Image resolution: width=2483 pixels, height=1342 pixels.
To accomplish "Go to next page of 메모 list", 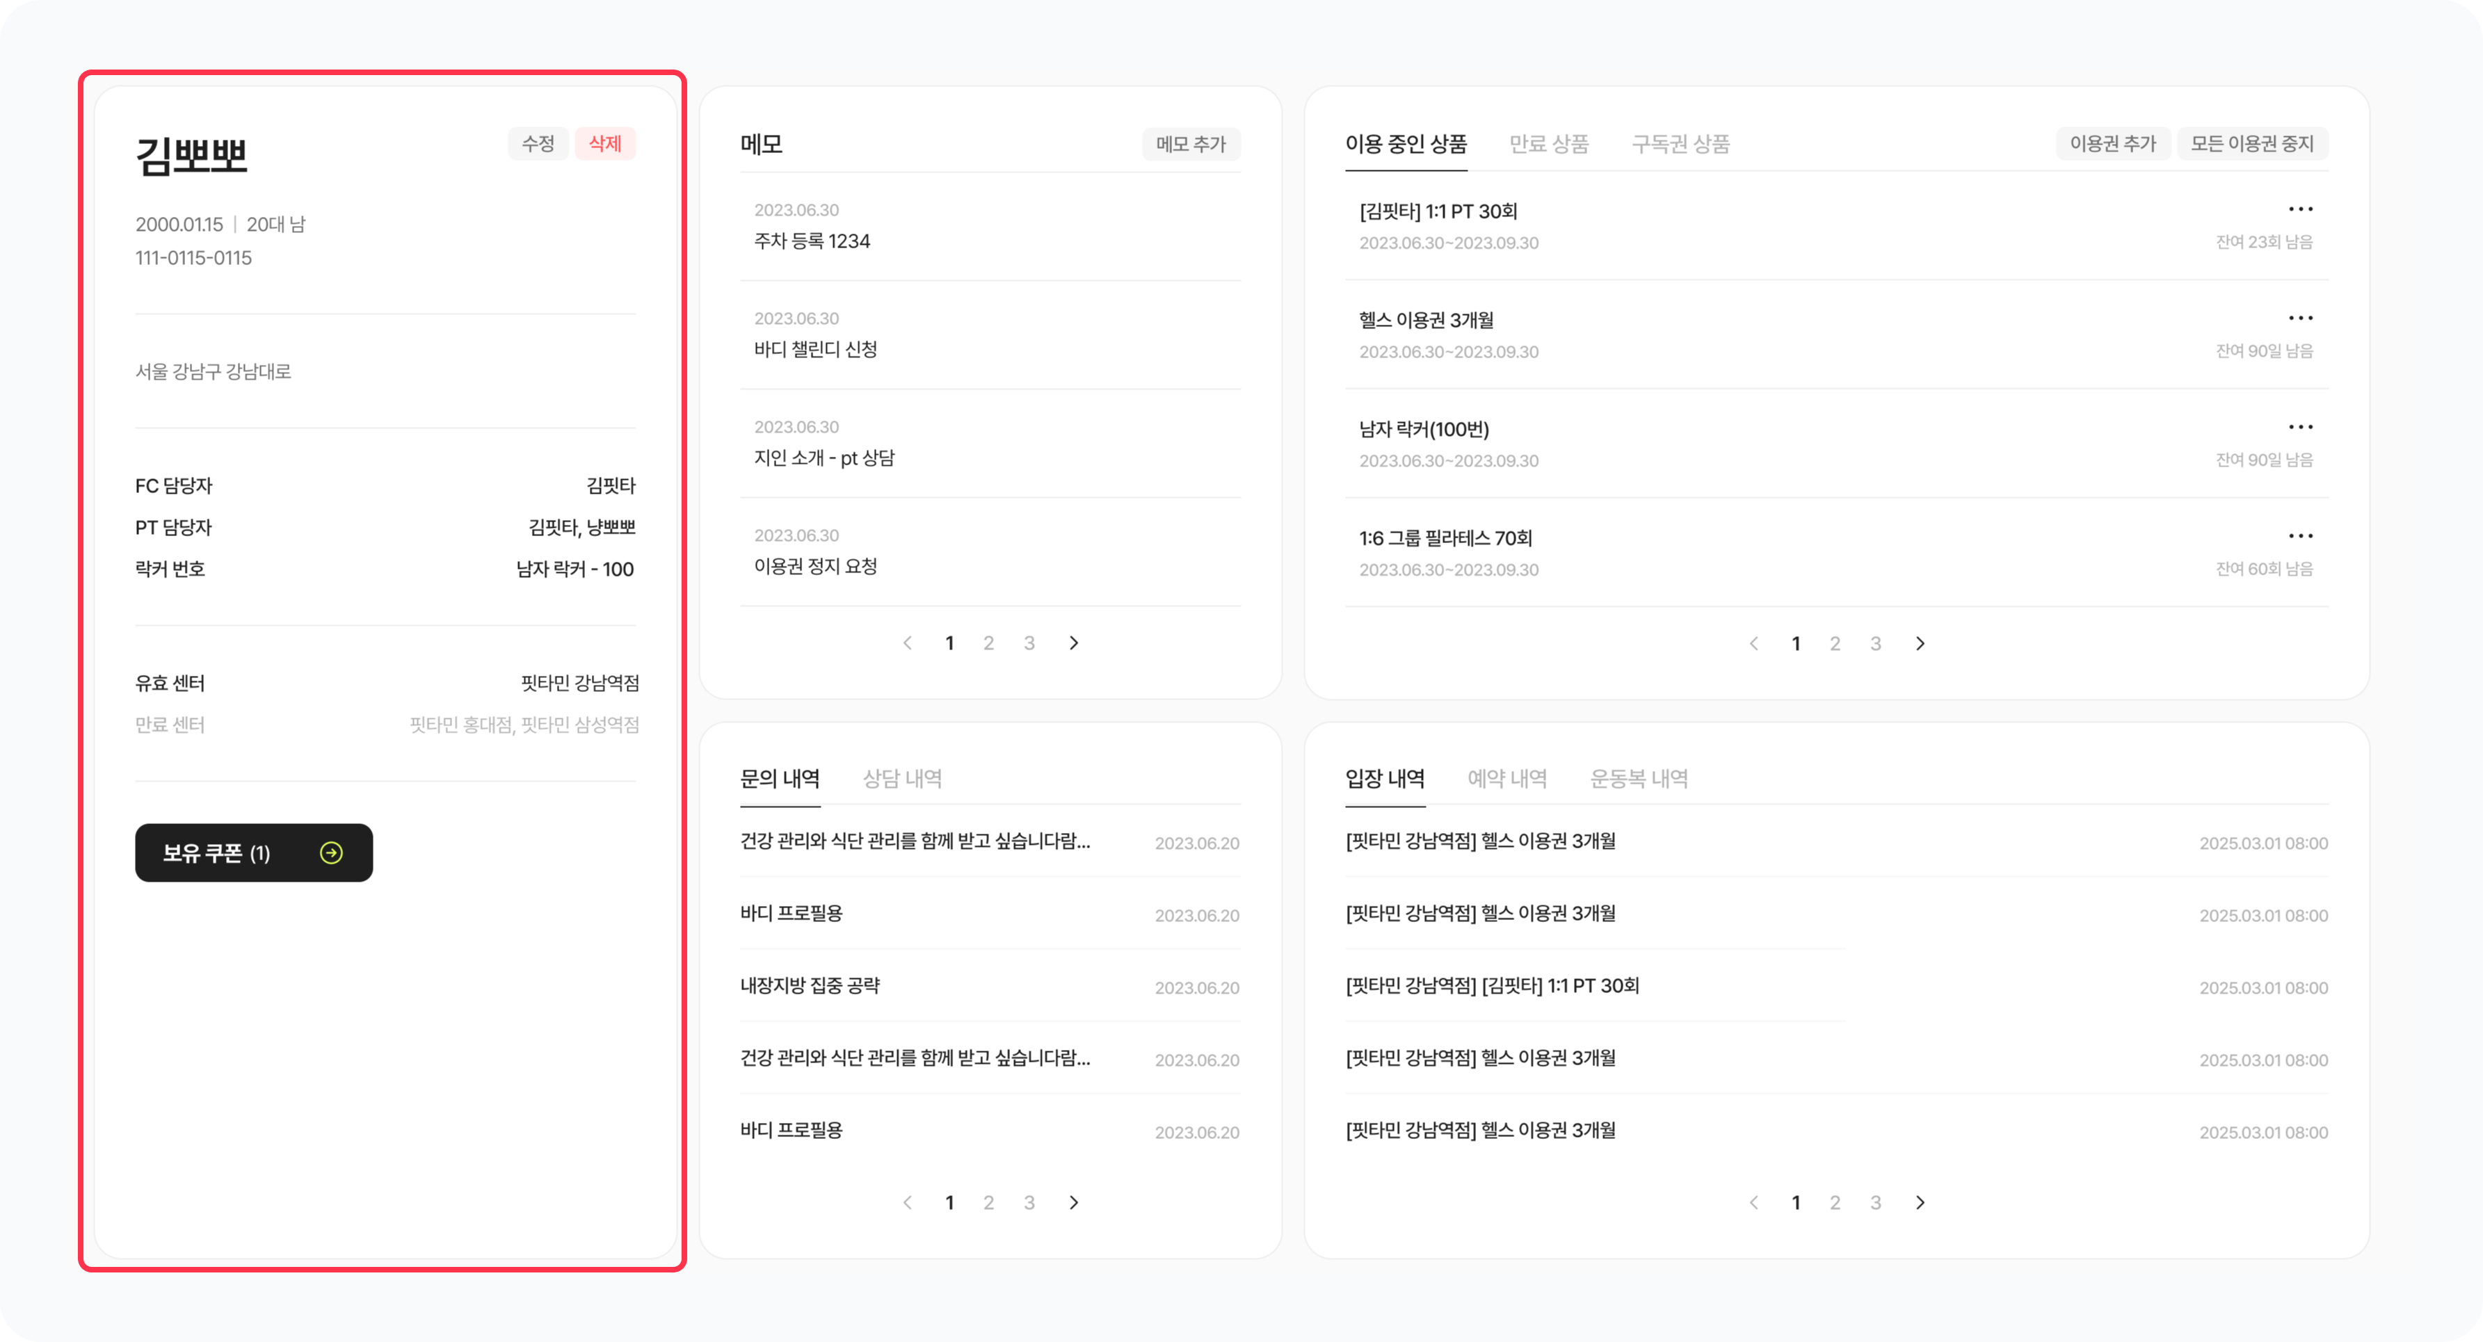I will (x=1074, y=642).
